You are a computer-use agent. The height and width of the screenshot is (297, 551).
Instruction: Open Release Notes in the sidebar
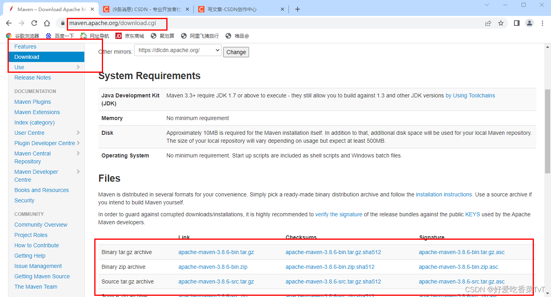click(x=33, y=78)
